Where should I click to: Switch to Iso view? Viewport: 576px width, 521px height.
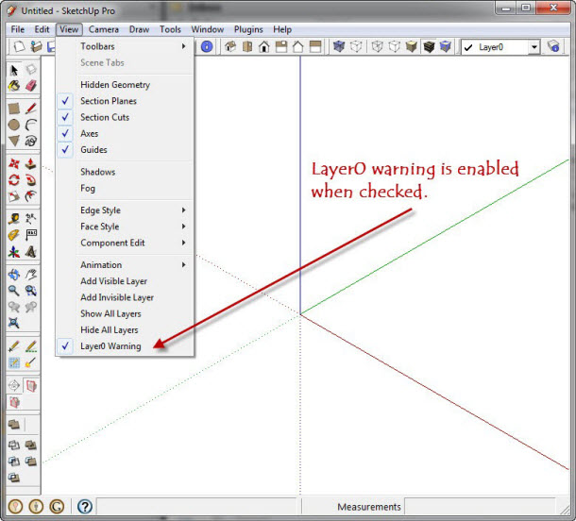(x=230, y=46)
